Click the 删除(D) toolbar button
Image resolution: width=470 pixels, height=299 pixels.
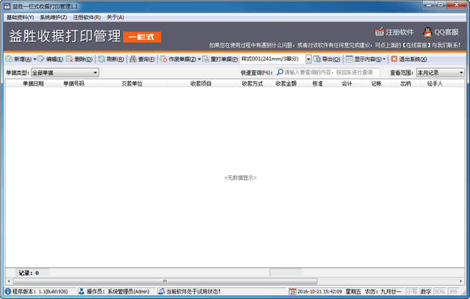79,59
